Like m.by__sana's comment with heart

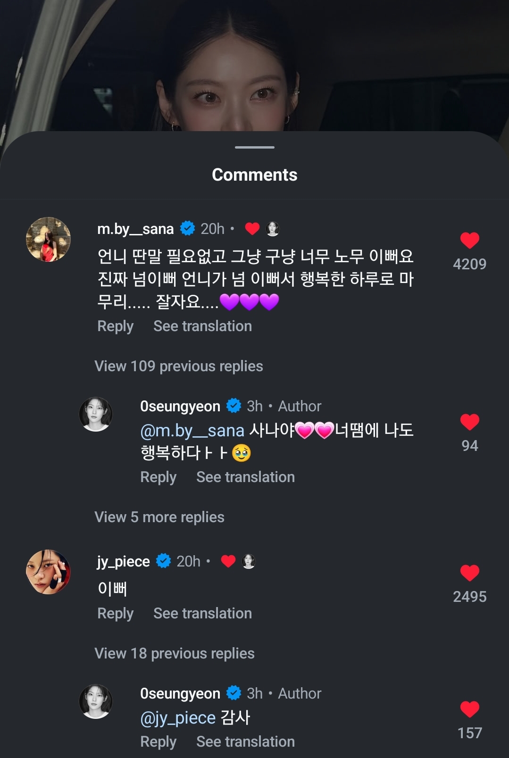[469, 241]
